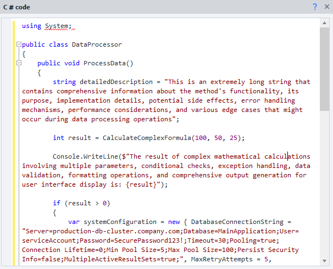Click the 'if (result > 0)' condition
This screenshot has height=269, width=333.
[81, 203]
